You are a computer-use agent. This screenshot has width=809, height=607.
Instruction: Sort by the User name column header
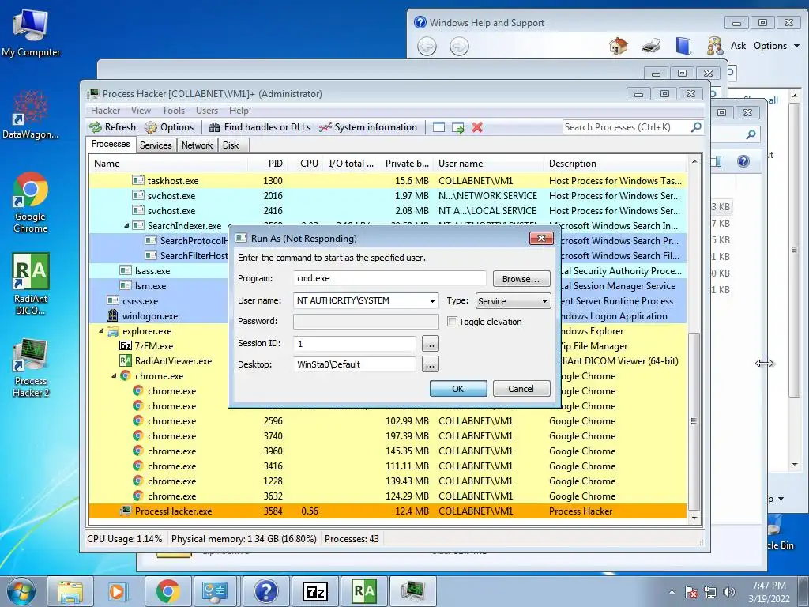[489, 164]
